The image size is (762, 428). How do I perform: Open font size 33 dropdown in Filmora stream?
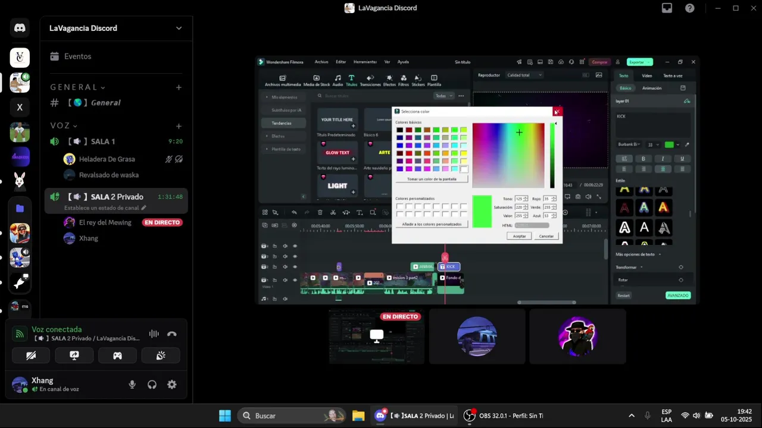point(654,144)
